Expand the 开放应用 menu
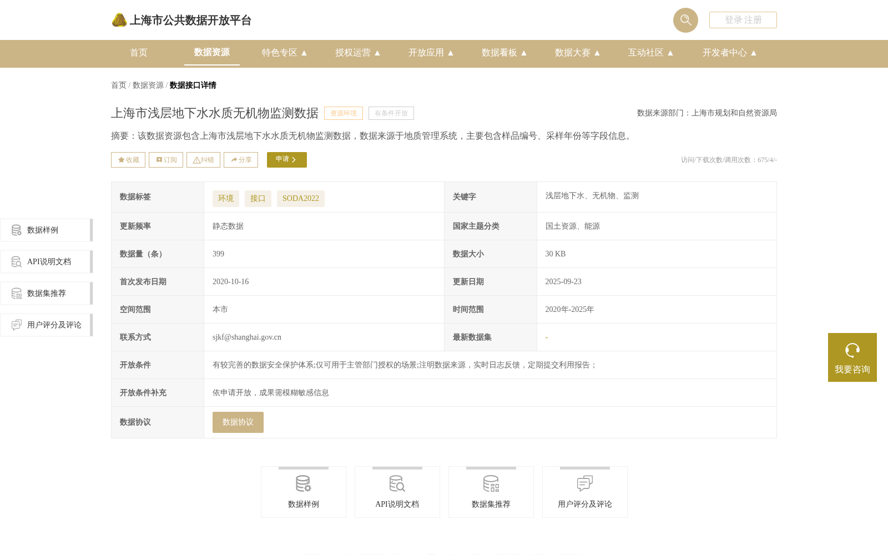The image size is (888, 555). click(431, 53)
